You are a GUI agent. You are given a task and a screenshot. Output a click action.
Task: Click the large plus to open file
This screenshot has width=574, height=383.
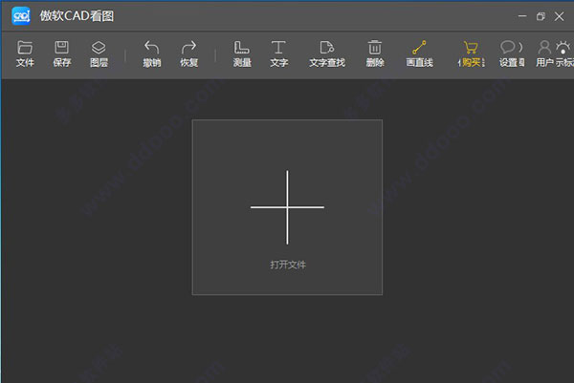(287, 207)
